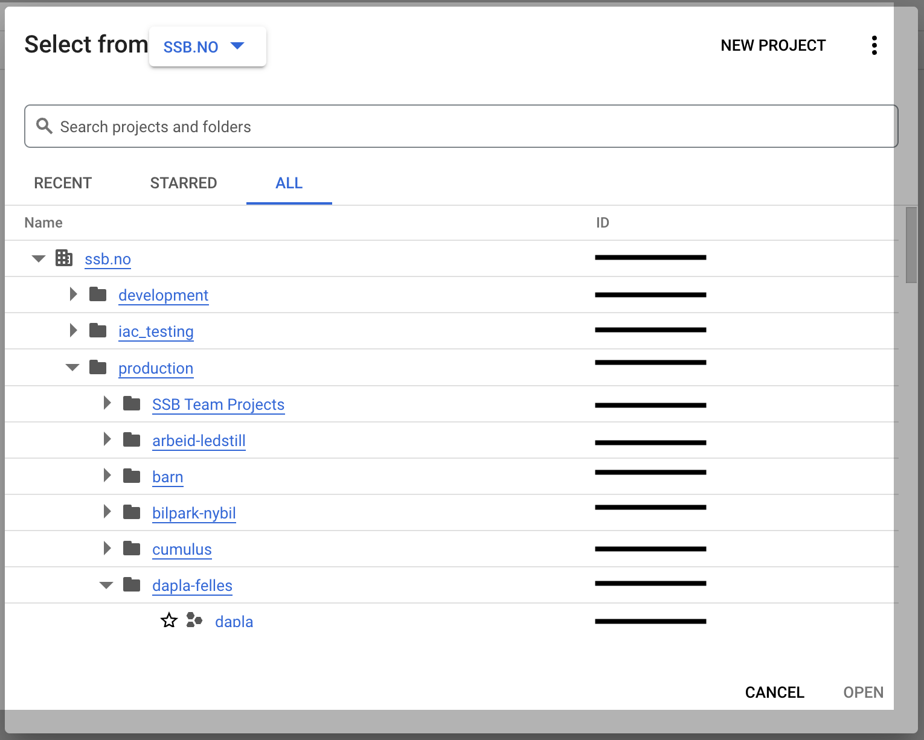This screenshot has width=924, height=740.
Task: Open the production folder link
Action: (x=156, y=368)
